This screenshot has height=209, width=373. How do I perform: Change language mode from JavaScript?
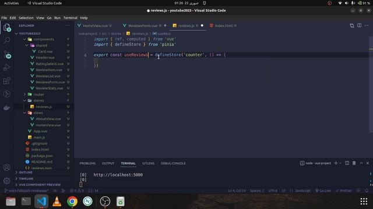click(x=302, y=190)
